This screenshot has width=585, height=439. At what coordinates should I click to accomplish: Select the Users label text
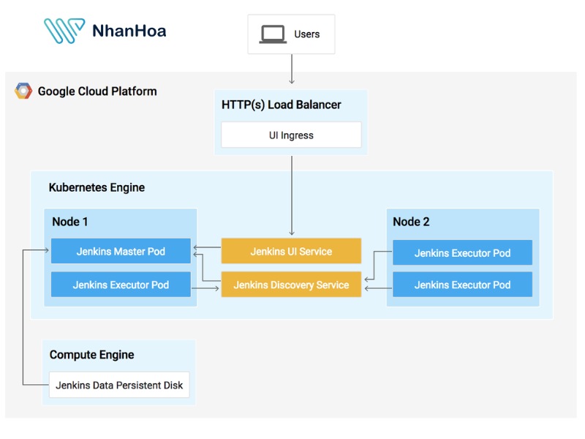pyautogui.click(x=306, y=34)
